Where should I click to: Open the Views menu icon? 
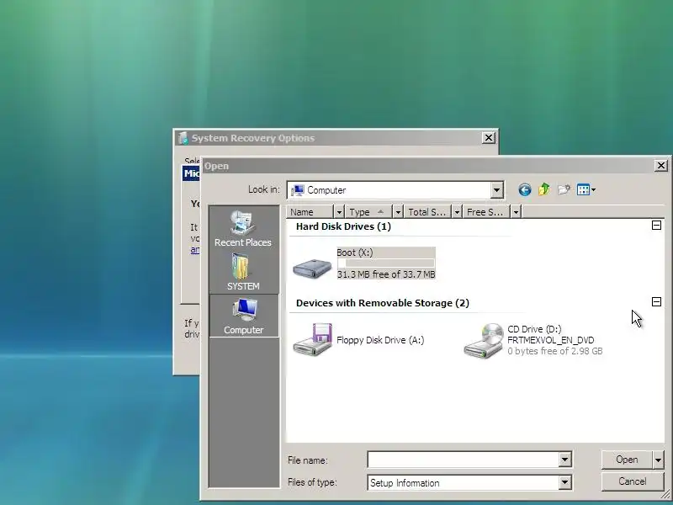pyautogui.click(x=586, y=189)
